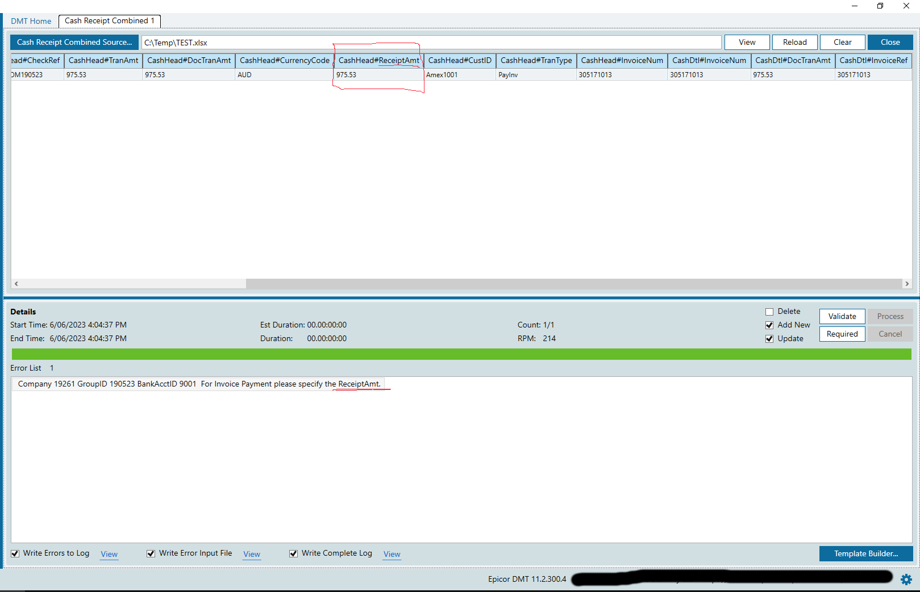Select the 305171013 cell under CashHead#InvoiceNum
Viewport: 920px width, 592px height.
click(x=622, y=75)
